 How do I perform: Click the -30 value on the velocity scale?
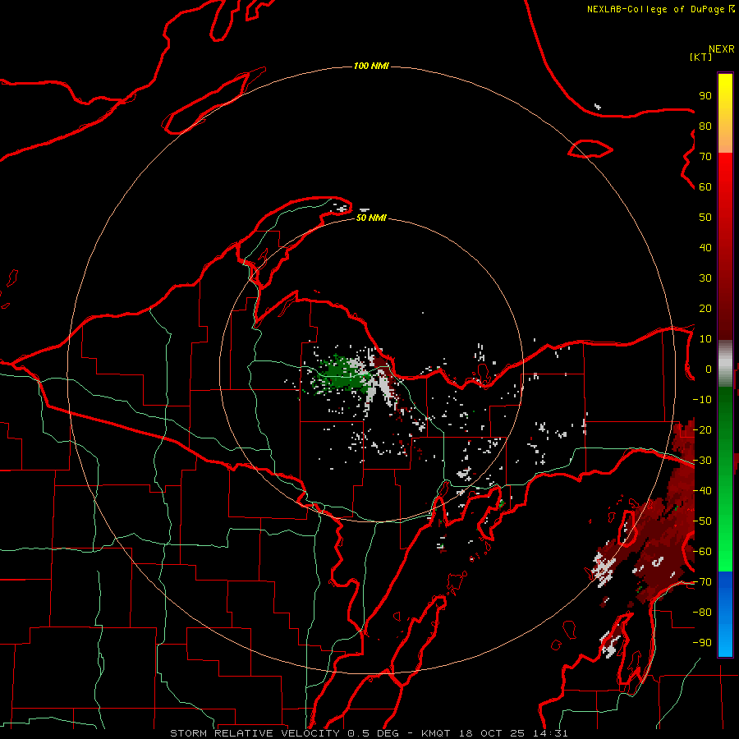pyautogui.click(x=702, y=461)
